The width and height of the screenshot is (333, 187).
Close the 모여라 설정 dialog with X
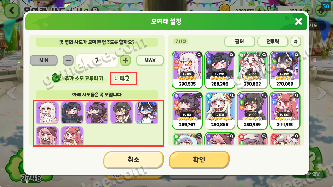pyautogui.click(x=298, y=21)
